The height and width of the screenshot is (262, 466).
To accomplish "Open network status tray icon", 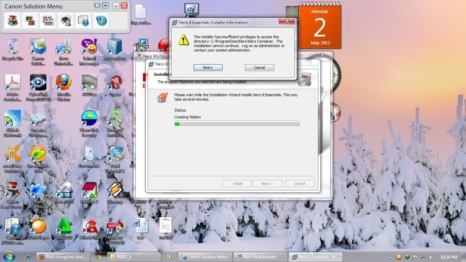I will (x=423, y=257).
